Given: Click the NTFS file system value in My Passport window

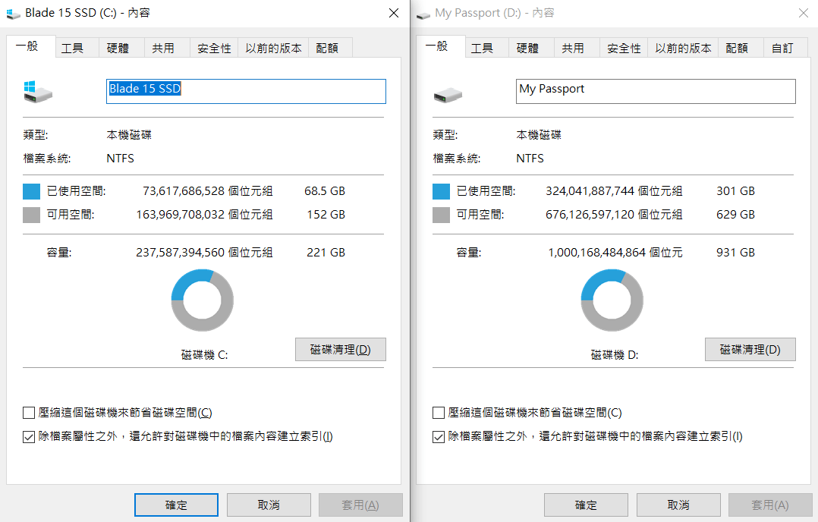Looking at the screenshot, I should pos(530,159).
